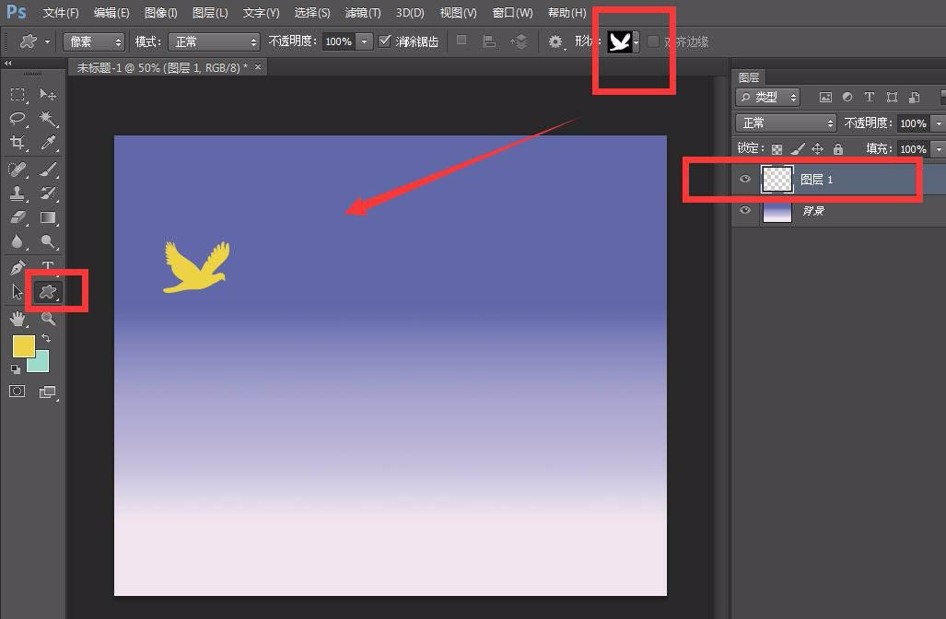946x619 pixels.
Task: Open the 像素 tool mode dropdown
Action: pyautogui.click(x=94, y=41)
